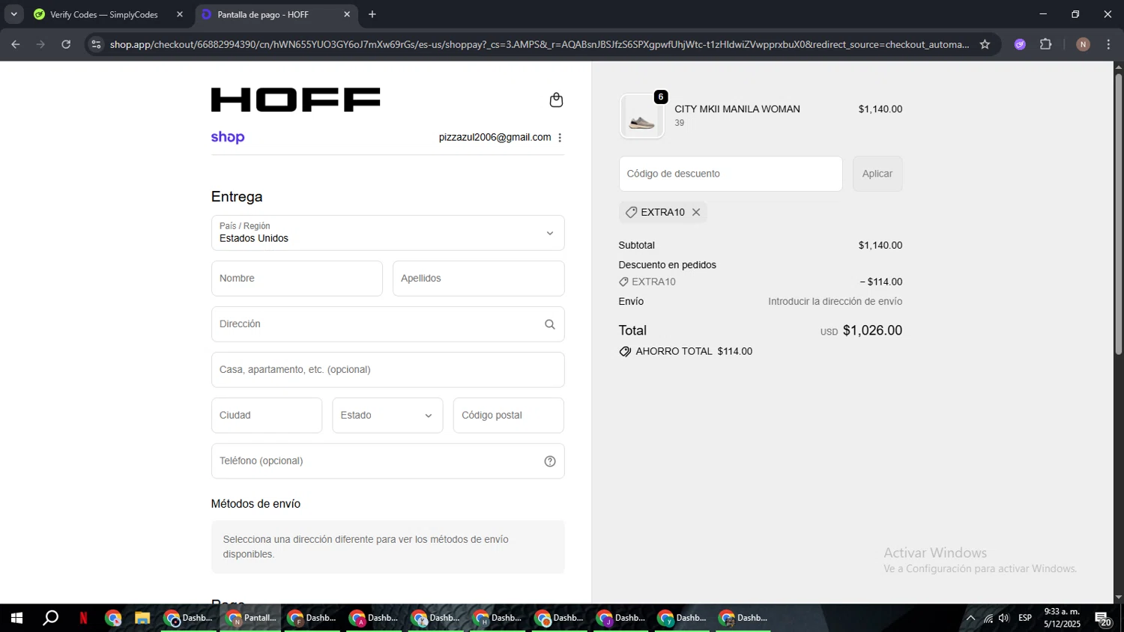Click the page vertical scrollbar
Screen dimensions: 1124x632
1118,213
